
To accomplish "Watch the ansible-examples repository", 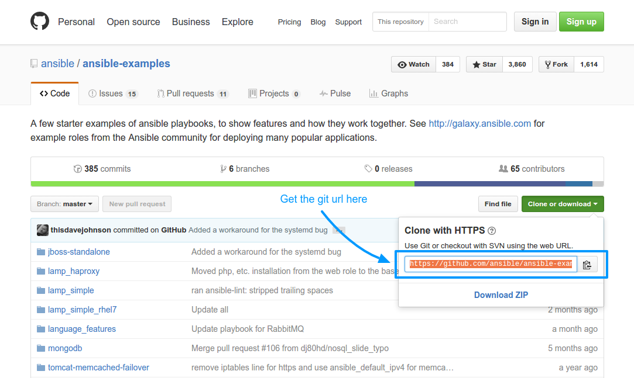I will 414,64.
